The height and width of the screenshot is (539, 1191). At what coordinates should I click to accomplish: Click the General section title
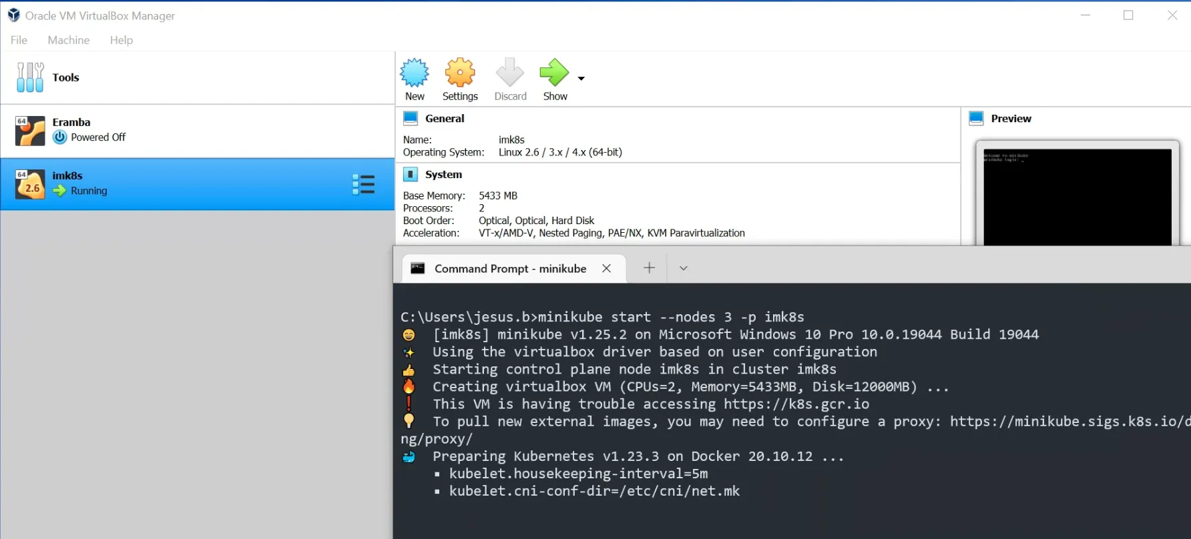point(445,119)
